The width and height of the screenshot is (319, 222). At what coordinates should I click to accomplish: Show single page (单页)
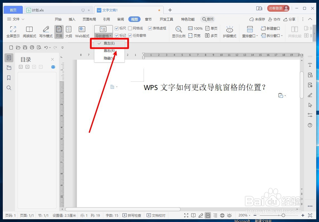(211, 28)
